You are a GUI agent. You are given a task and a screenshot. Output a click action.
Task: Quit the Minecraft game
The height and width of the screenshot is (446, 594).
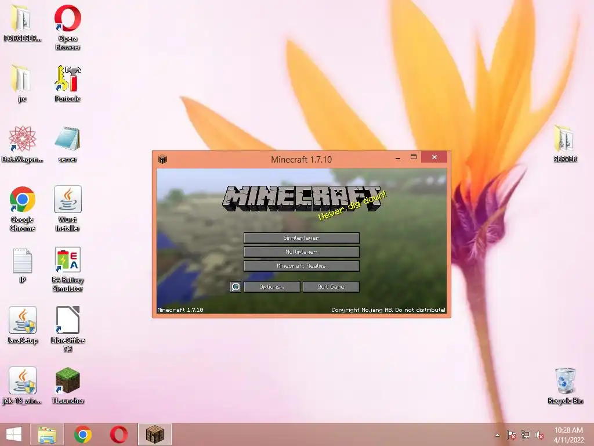pyautogui.click(x=331, y=287)
